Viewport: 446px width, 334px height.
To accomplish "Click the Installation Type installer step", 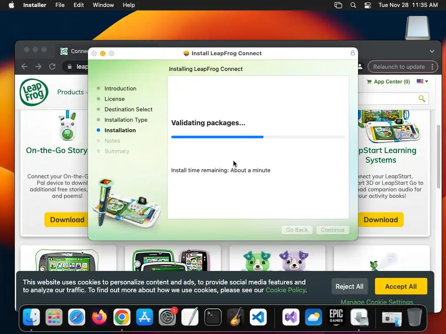I will click(x=126, y=120).
